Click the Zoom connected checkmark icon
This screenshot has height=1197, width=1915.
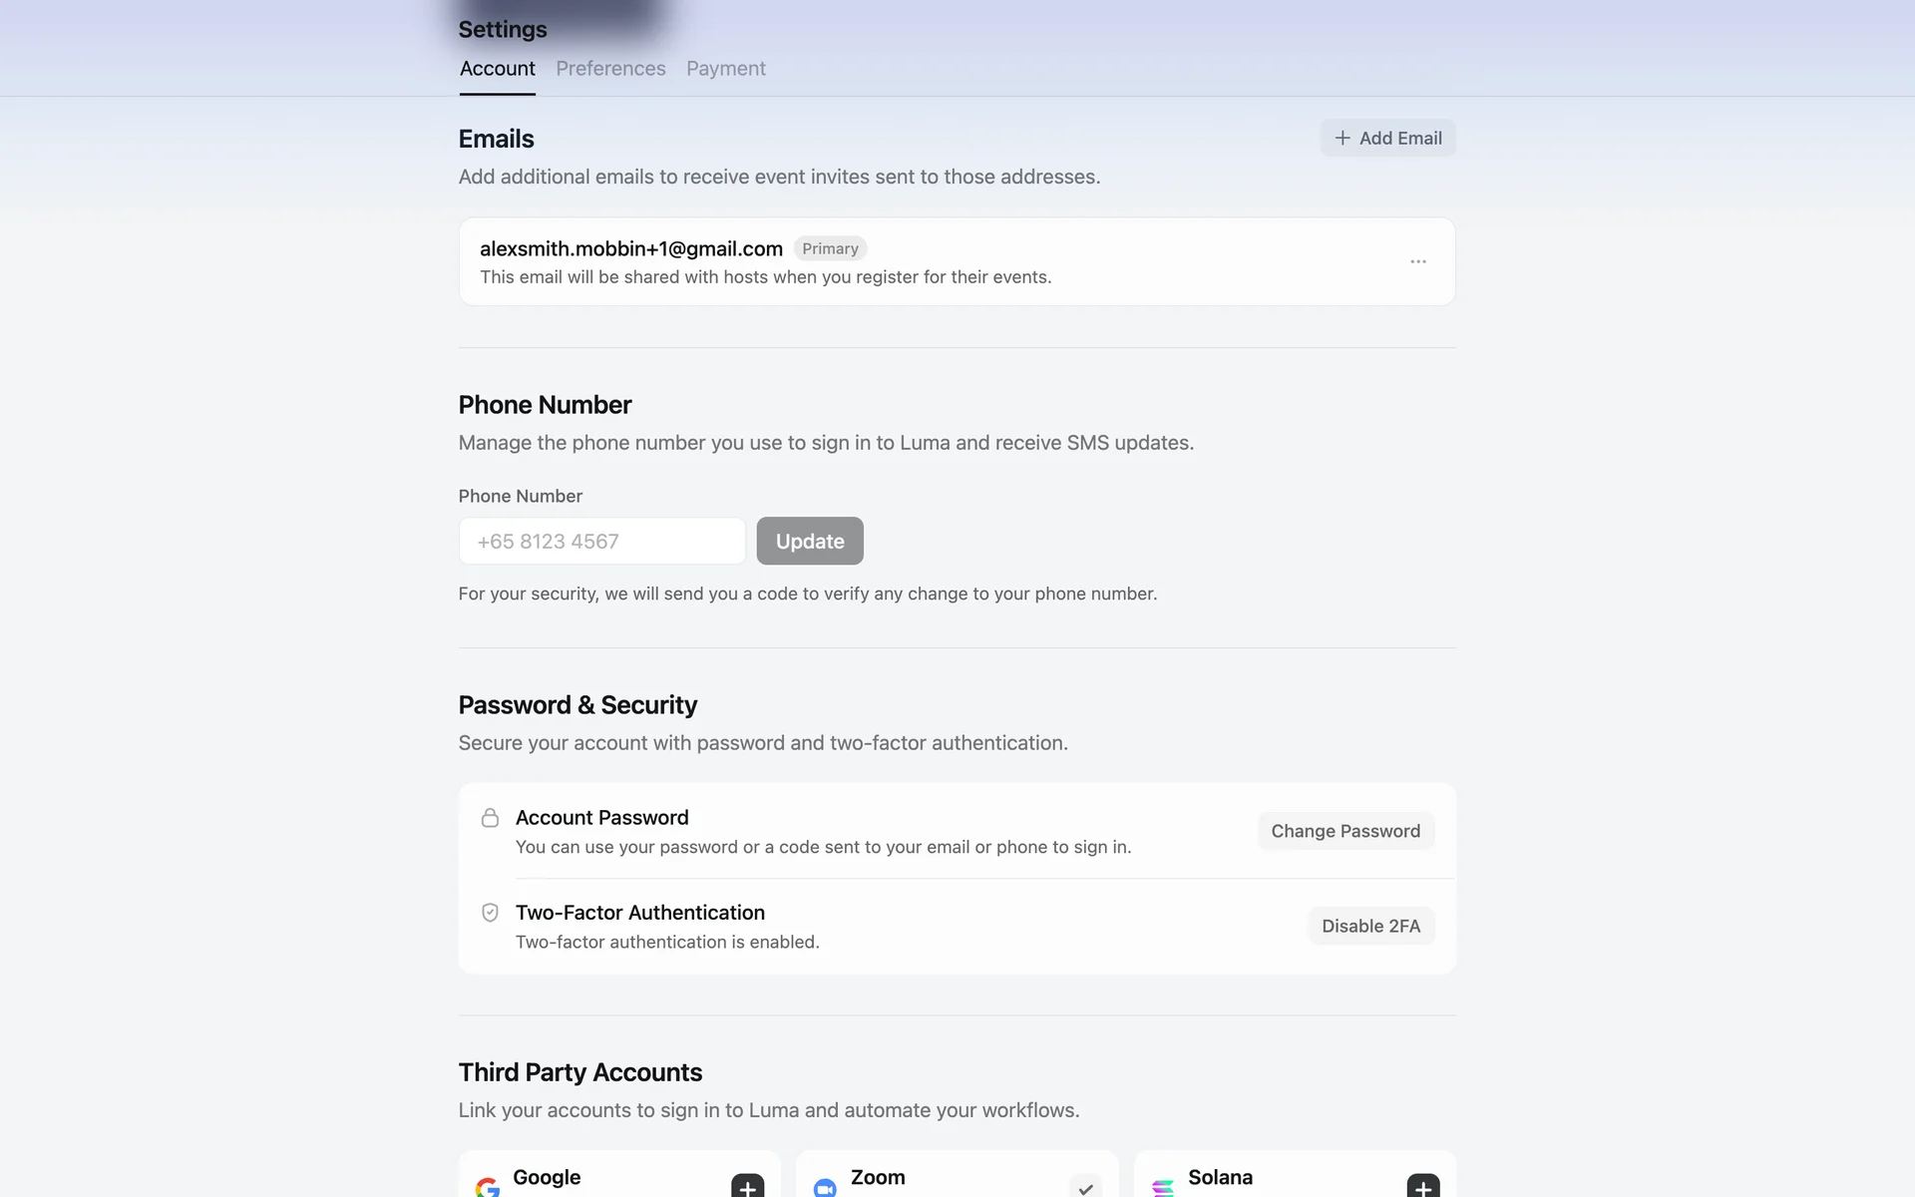point(1085,1187)
